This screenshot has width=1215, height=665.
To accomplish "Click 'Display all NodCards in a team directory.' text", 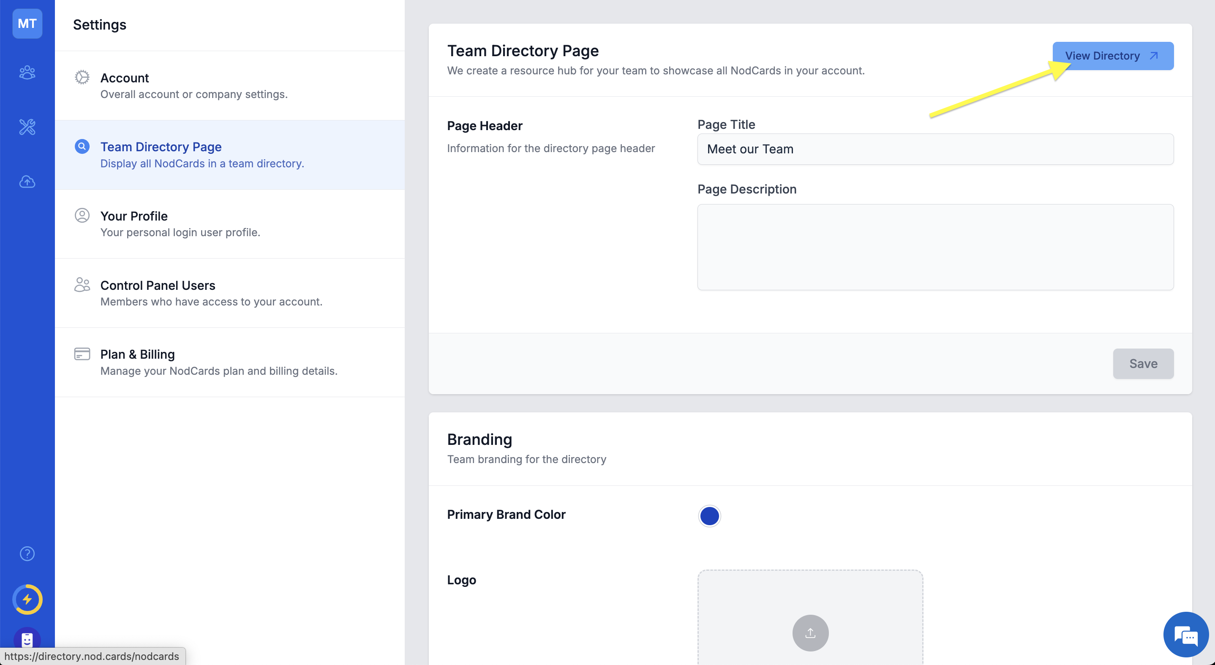I will tap(202, 163).
